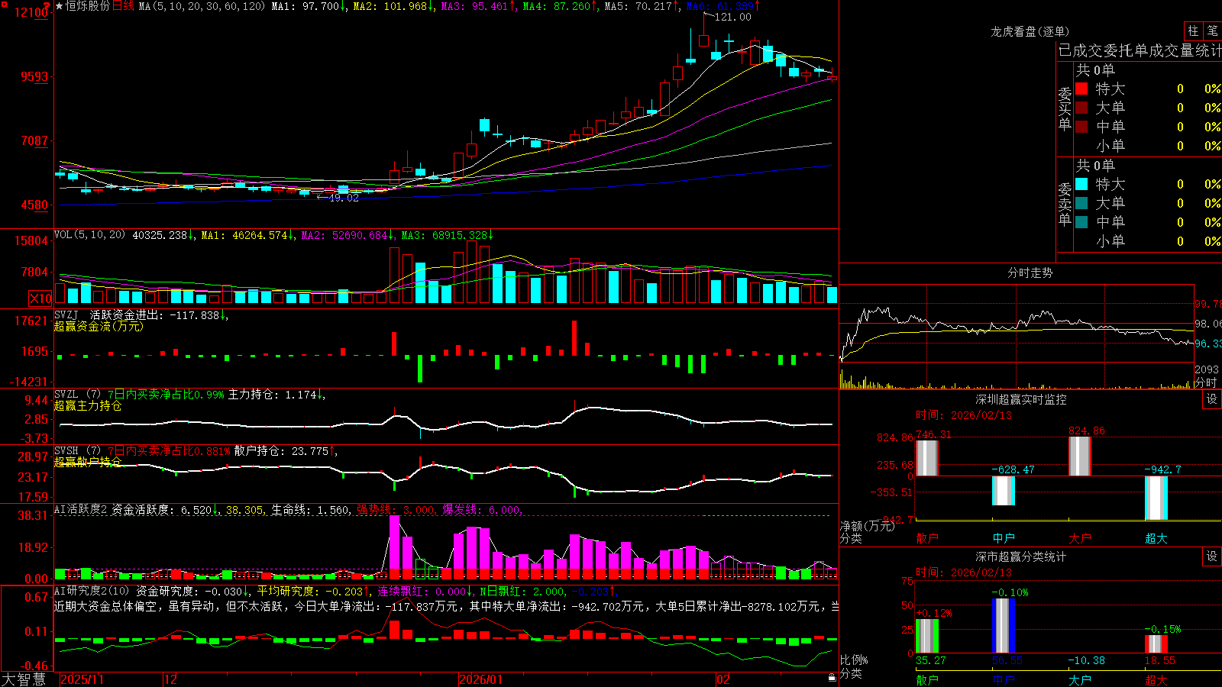Click the 已成交委托单成交量统计 header
Image resolution: width=1222 pixels, height=687 pixels.
click(1140, 50)
